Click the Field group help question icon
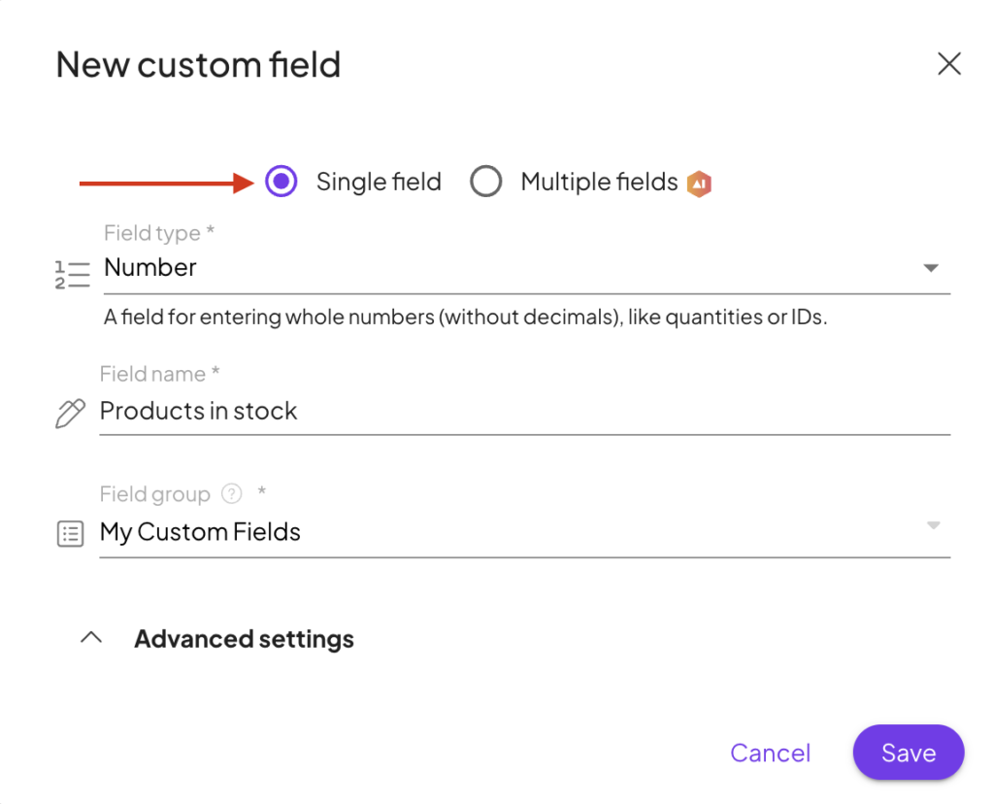994x804 pixels. [x=231, y=494]
